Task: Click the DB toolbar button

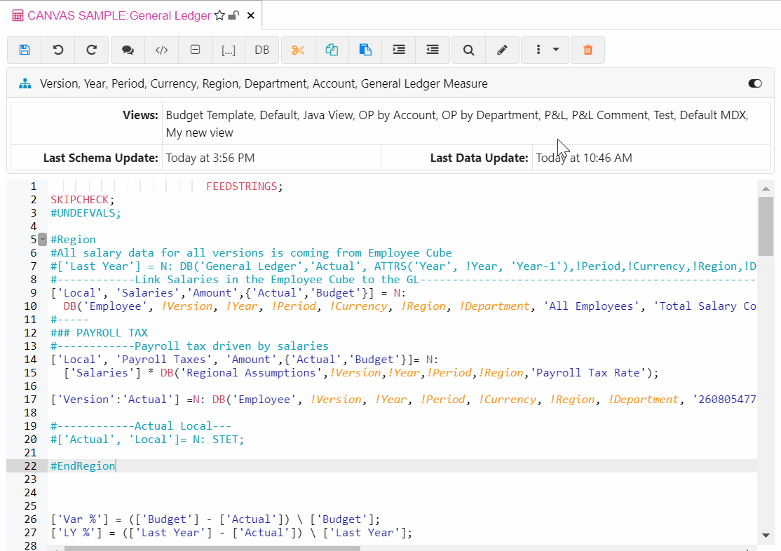Action: click(262, 50)
